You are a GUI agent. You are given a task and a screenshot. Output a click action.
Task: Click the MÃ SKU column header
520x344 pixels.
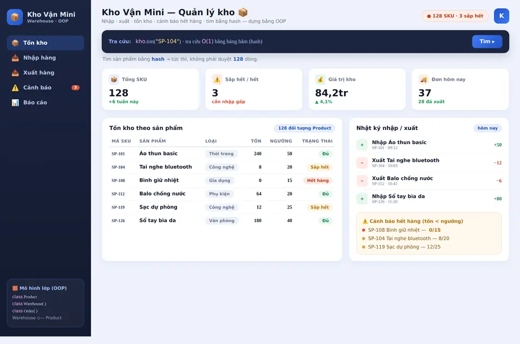pyautogui.click(x=121, y=141)
